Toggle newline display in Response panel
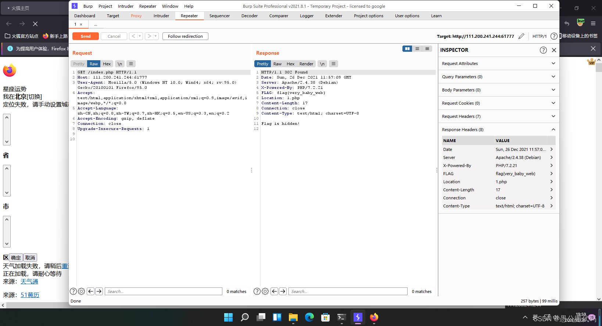The image size is (602, 326). 322,64
